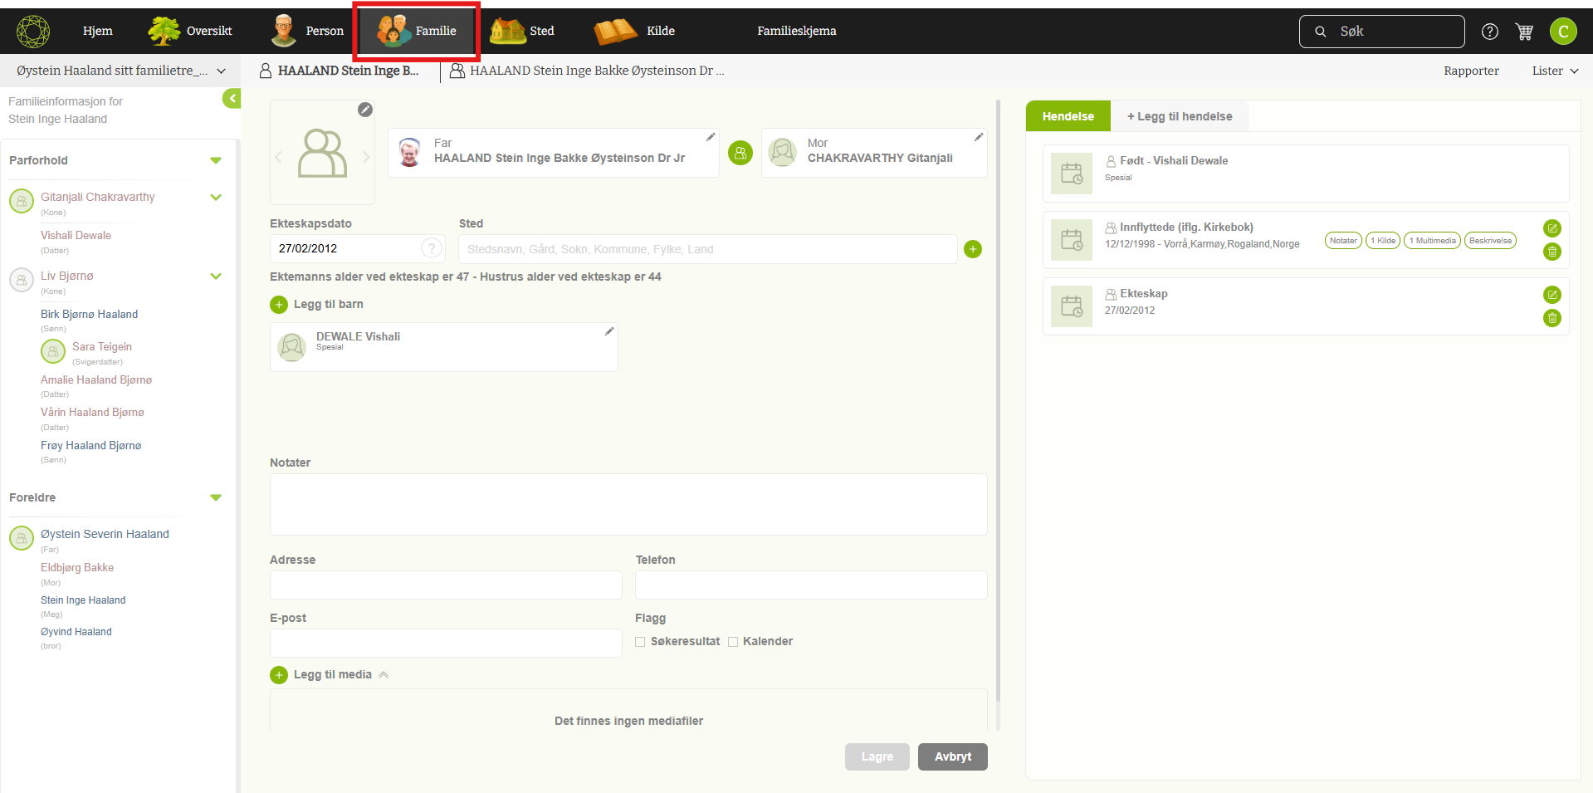Switch to the Legg til hendelse tab
Screen dimensions: 1593x793
tap(1179, 116)
